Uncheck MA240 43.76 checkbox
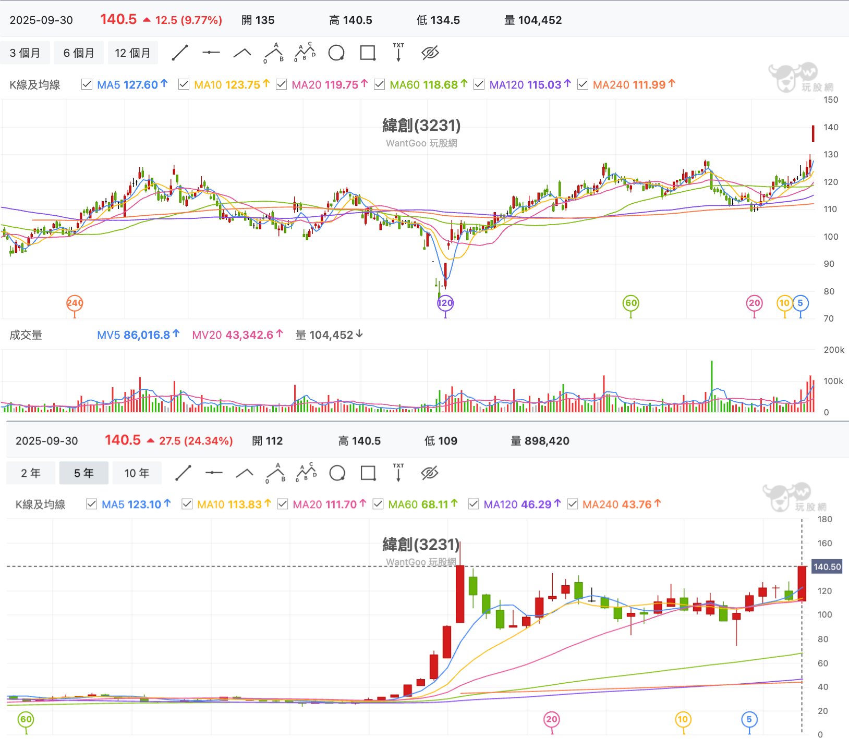The image size is (849, 739). 573,504
